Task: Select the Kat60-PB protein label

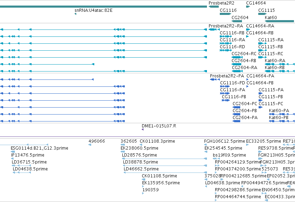Action: pyautogui.click(x=279, y=118)
